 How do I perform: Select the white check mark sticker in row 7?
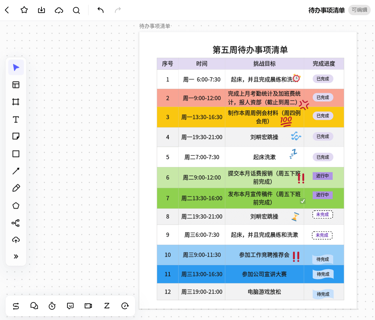(302, 201)
